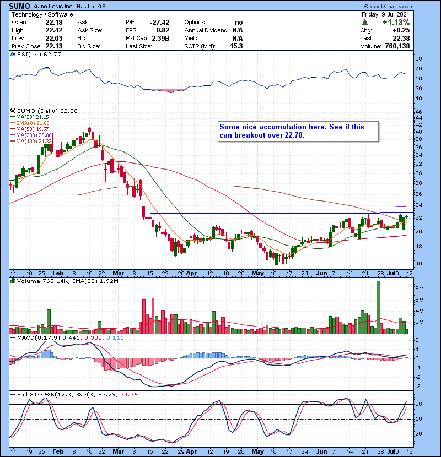Click the MACD signal value 0.330
Viewport: 441px width, 457px height.
click(93, 338)
